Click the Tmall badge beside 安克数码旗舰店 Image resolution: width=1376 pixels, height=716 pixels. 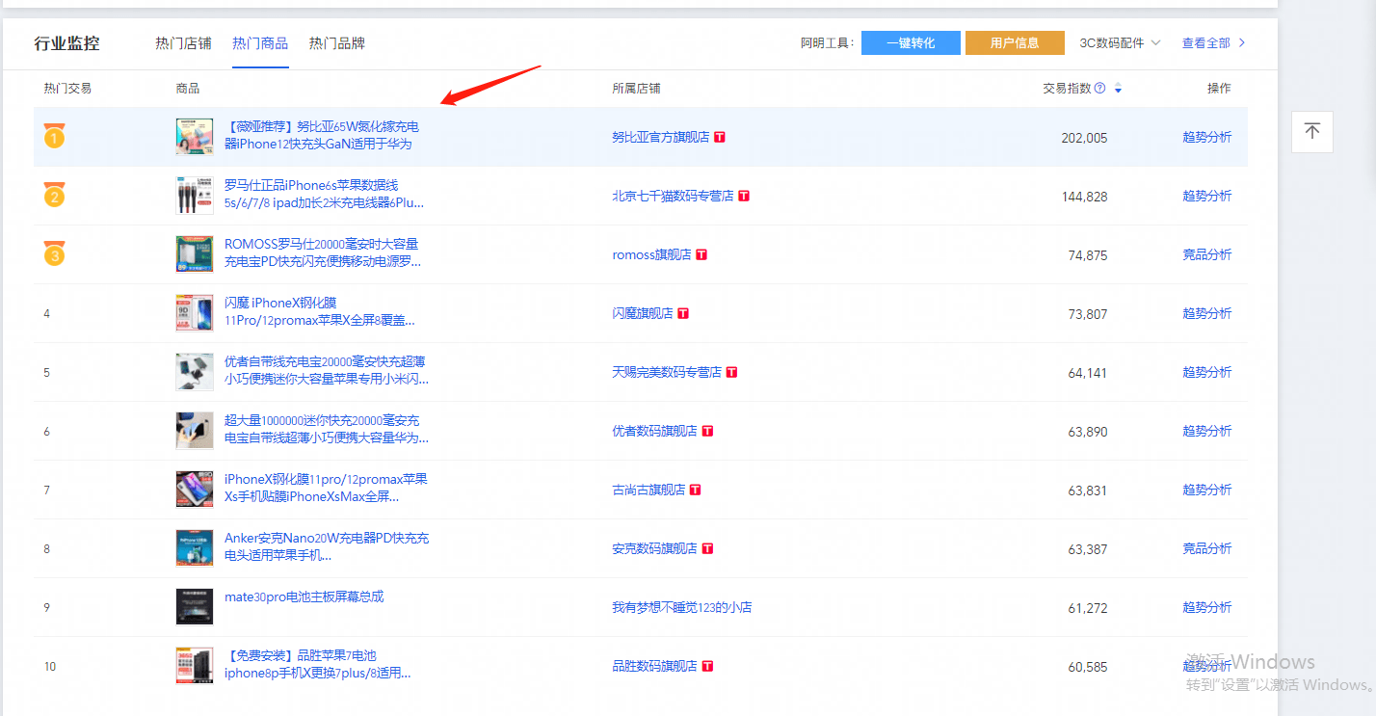707,548
